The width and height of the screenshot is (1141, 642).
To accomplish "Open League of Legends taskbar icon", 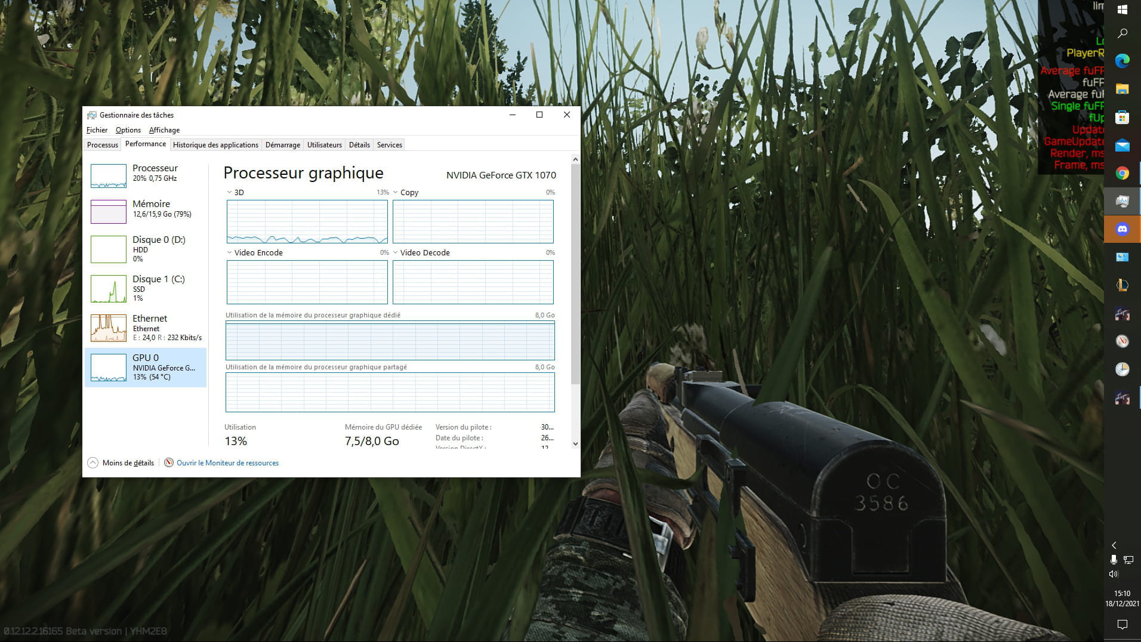I will click(x=1122, y=285).
